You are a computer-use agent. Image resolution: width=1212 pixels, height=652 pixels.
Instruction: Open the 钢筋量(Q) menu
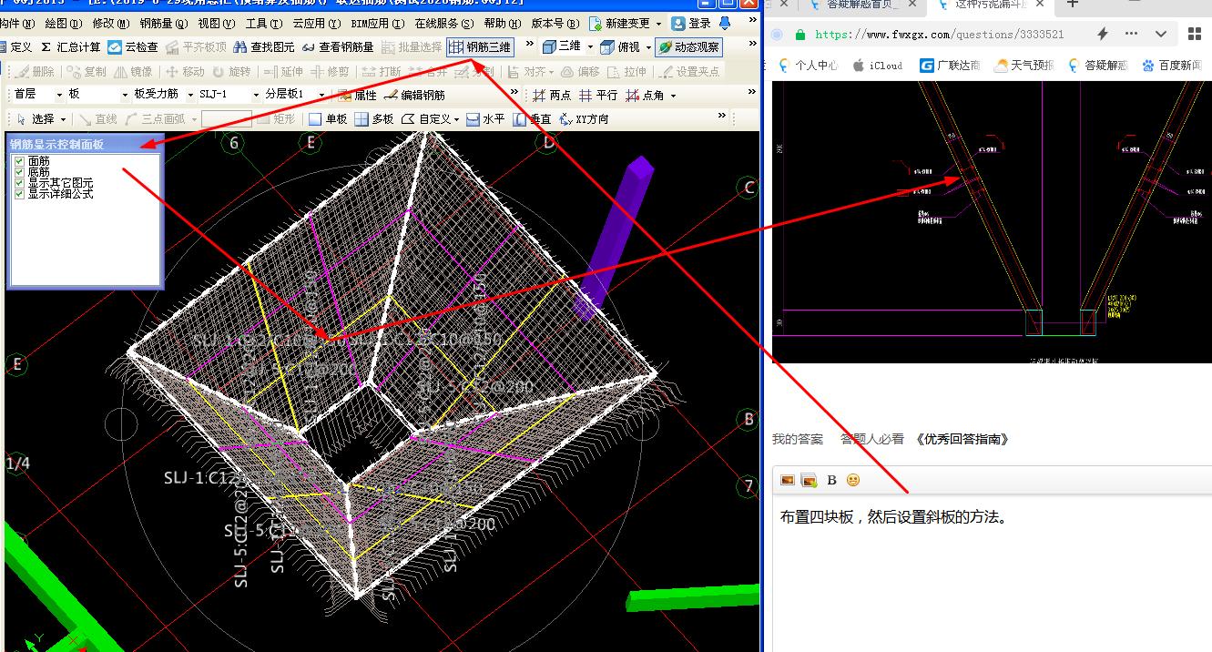164,23
